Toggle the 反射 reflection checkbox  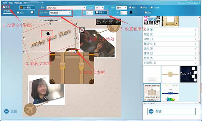coord(145,12)
